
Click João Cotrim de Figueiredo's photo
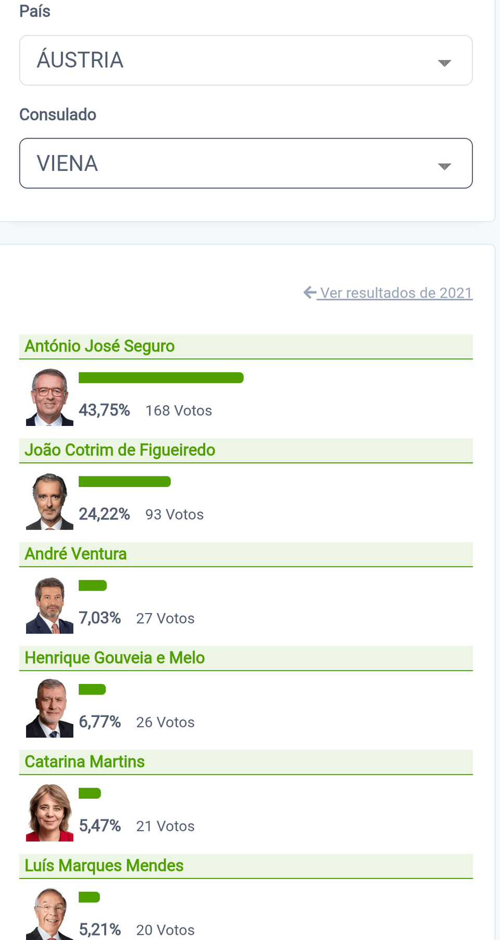50,501
